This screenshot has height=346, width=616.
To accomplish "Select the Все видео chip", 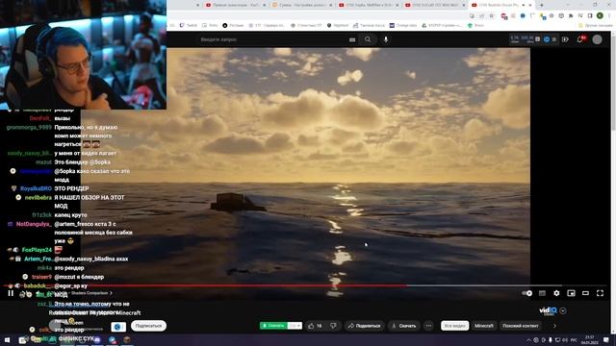I will pos(454,326).
